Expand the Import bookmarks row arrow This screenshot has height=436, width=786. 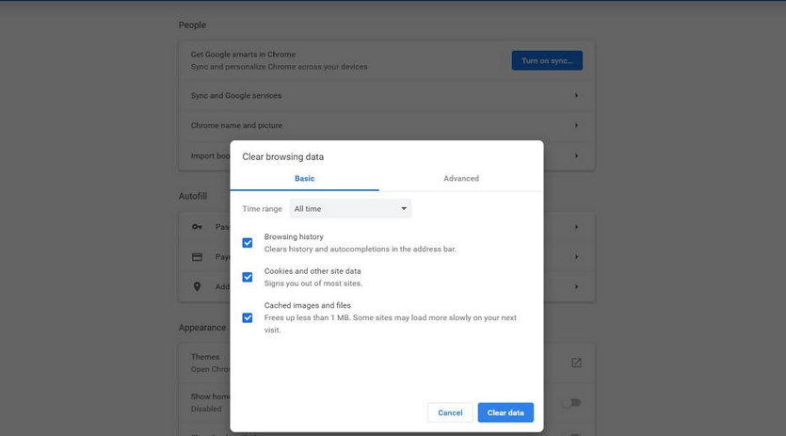(576, 155)
